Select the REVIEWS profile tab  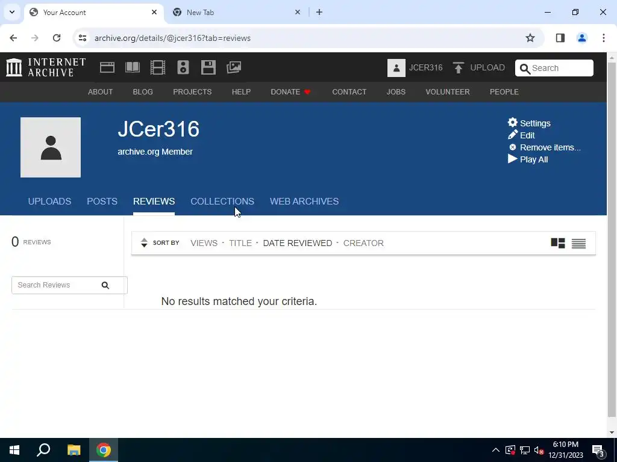pos(154,201)
